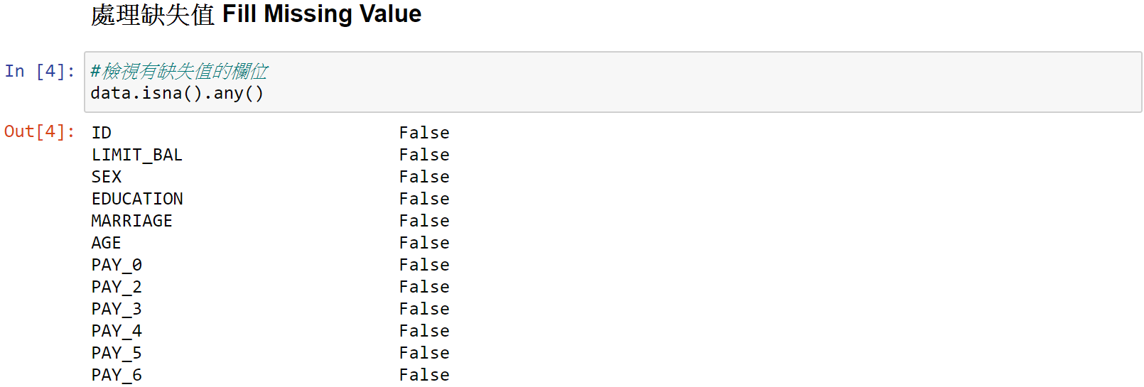Click the PAY_4 column name

(x=117, y=331)
